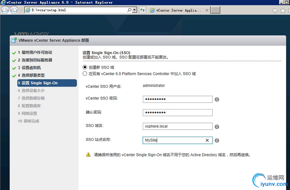This screenshot has width=290, height=190.
Task: Click the vCenter SSO 用户名 label
Action: point(104,86)
